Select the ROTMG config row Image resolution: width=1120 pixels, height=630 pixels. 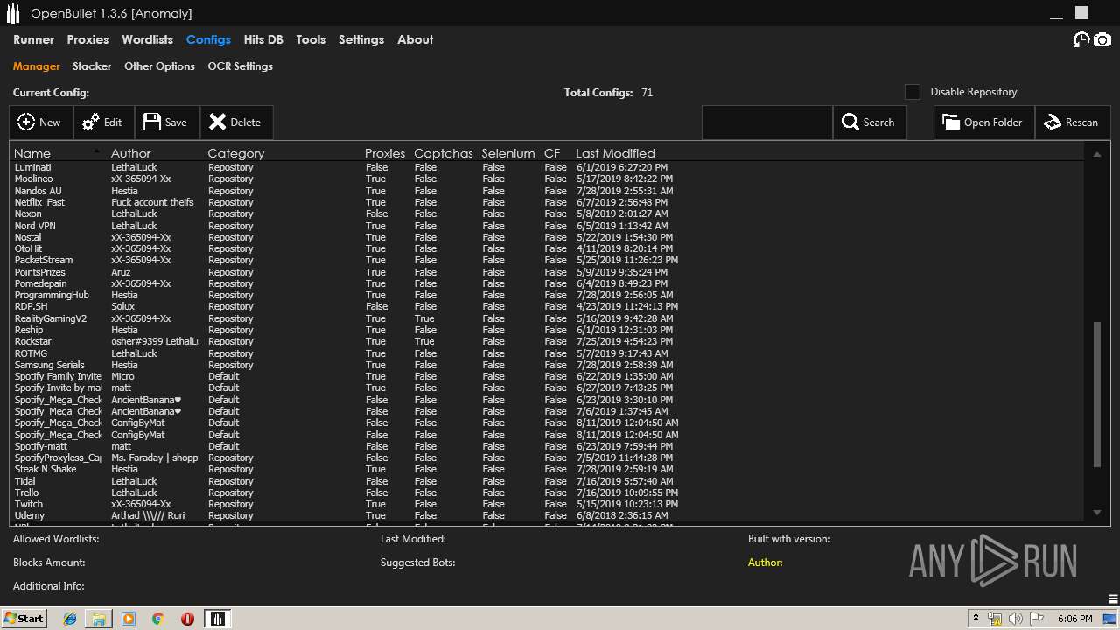[549, 353]
